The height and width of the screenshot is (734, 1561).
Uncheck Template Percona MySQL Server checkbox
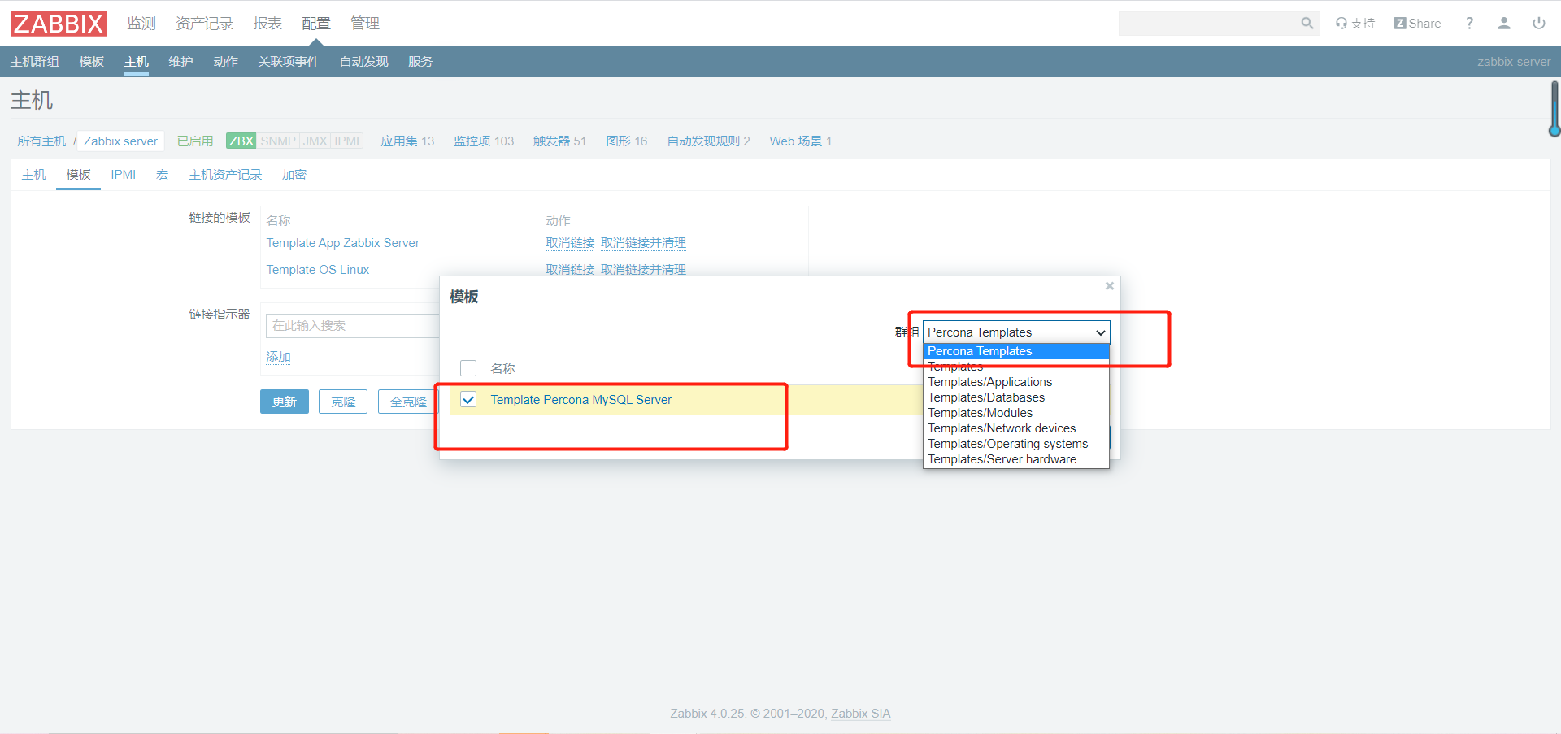pos(468,399)
